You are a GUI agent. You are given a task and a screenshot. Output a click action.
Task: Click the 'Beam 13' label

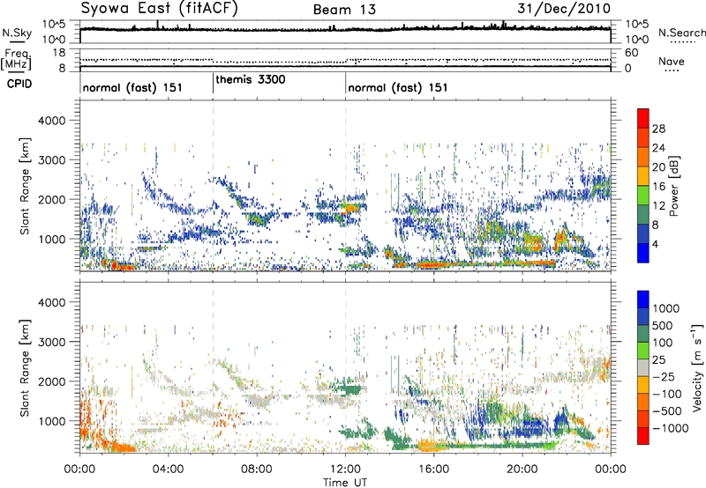point(344,10)
